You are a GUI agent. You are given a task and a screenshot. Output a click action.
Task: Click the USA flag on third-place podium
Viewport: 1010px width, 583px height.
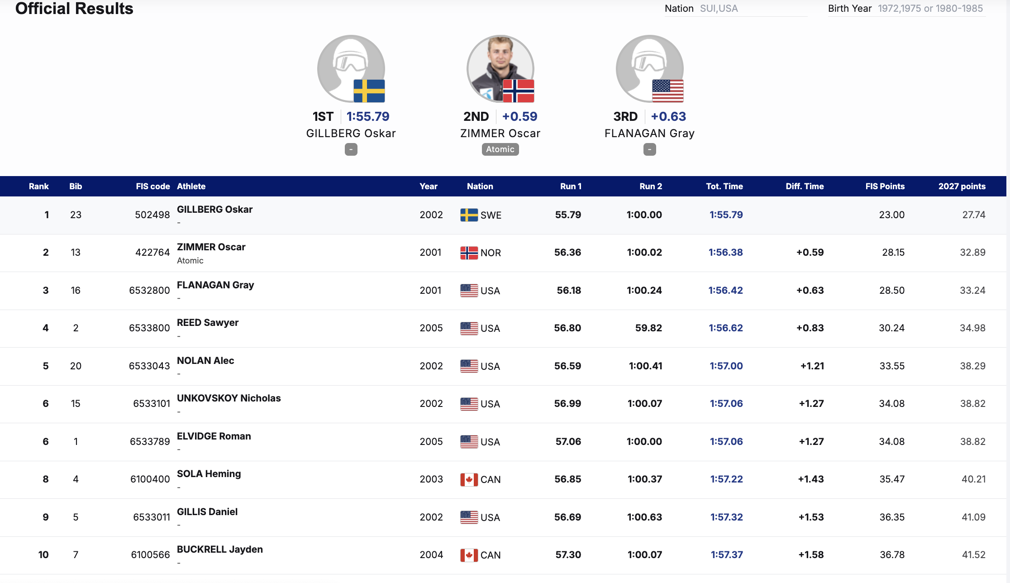coord(667,91)
